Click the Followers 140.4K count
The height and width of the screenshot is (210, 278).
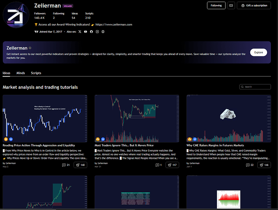tap(40, 16)
